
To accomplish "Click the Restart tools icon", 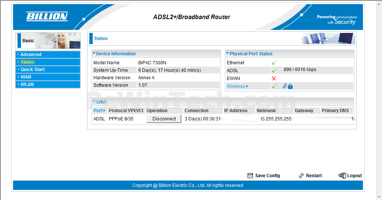I will [x=301, y=176].
